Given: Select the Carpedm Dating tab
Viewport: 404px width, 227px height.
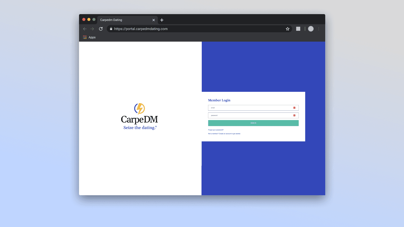Looking at the screenshot, I should (x=127, y=20).
